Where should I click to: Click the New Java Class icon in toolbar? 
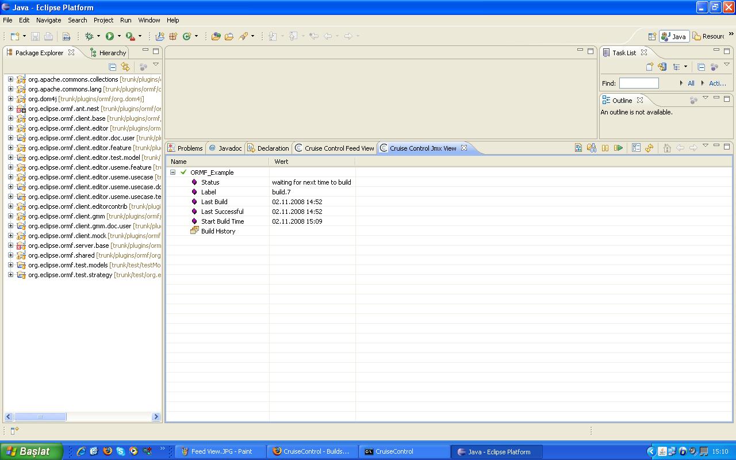pyautogui.click(x=186, y=36)
